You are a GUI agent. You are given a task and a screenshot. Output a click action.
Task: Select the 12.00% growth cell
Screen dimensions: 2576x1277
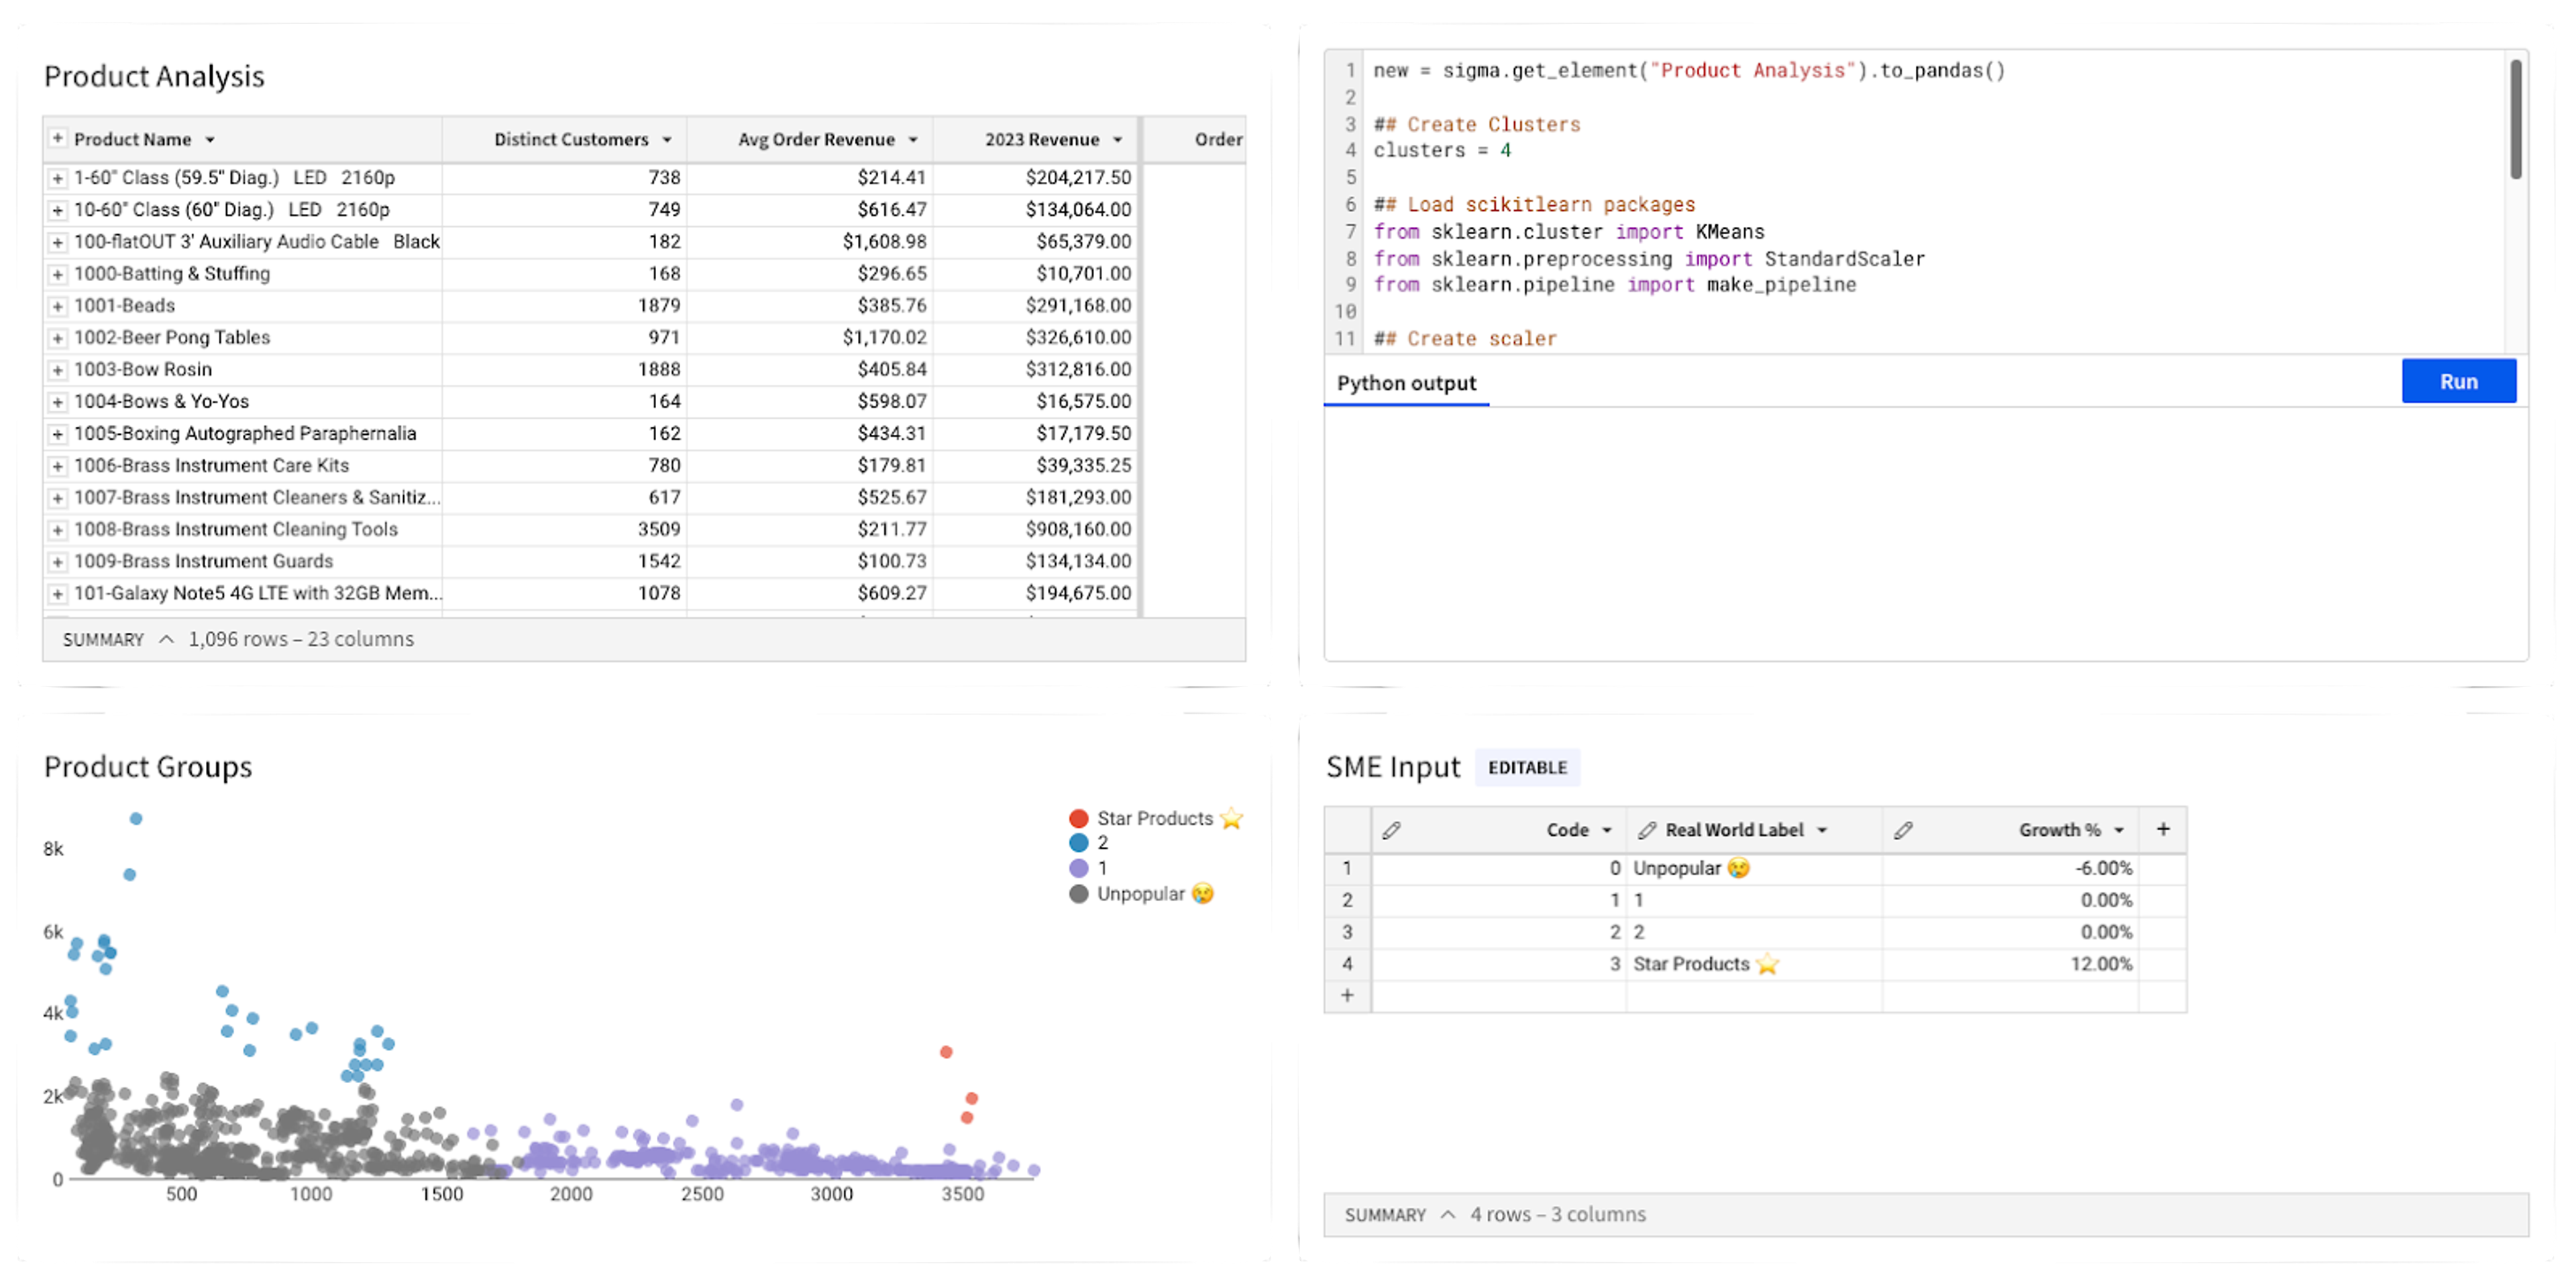tap(2010, 965)
